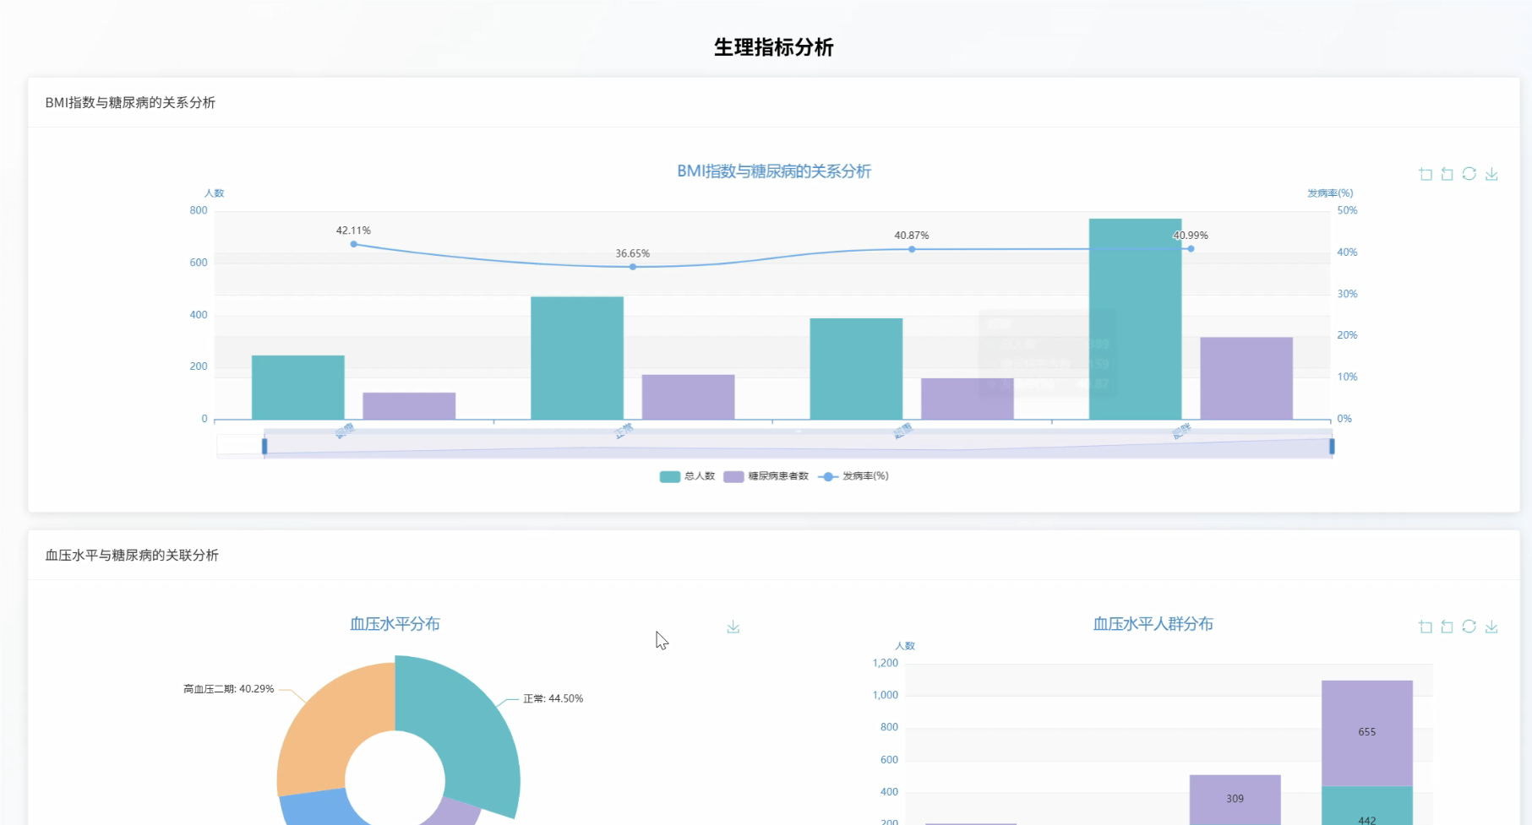Click purple patient bar in fourth BMI group
The image size is (1532, 825).
(1246, 378)
